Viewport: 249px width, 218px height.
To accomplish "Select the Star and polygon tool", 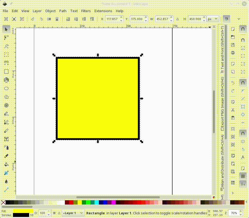I will point(6,97).
